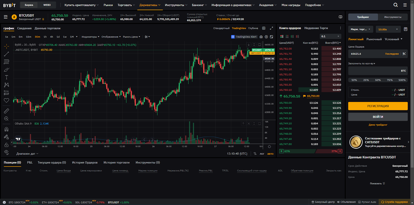414x205 pixels.
Task: Show combined buy and sell order book
Action: tap(282, 37)
